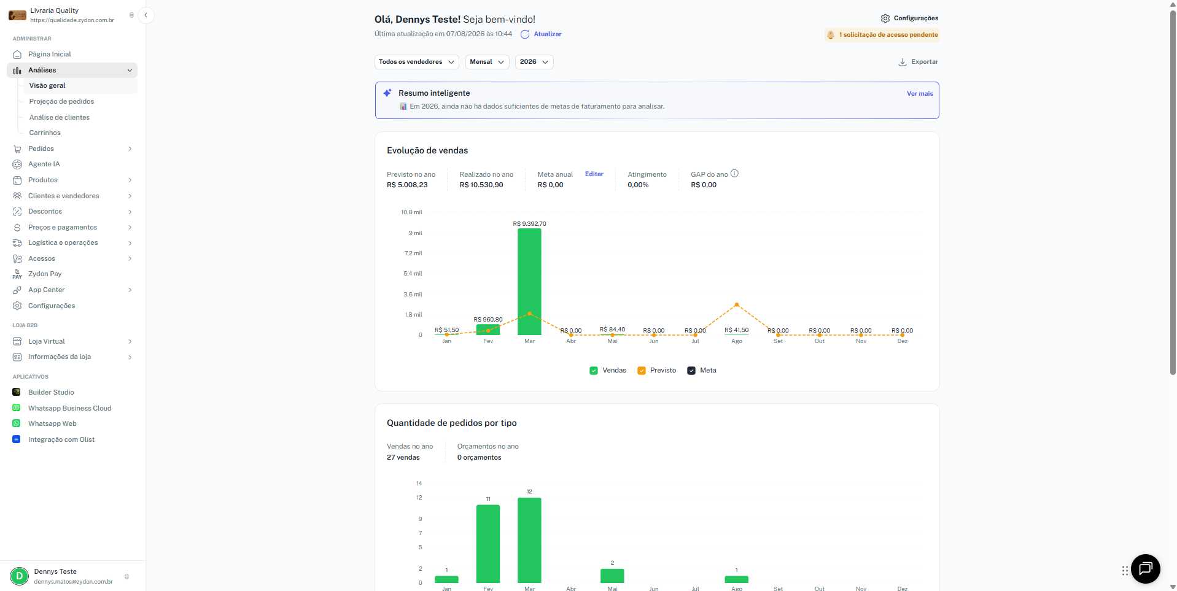The width and height of the screenshot is (1177, 591).
Task: Open the Mensal period dropdown
Action: click(488, 62)
